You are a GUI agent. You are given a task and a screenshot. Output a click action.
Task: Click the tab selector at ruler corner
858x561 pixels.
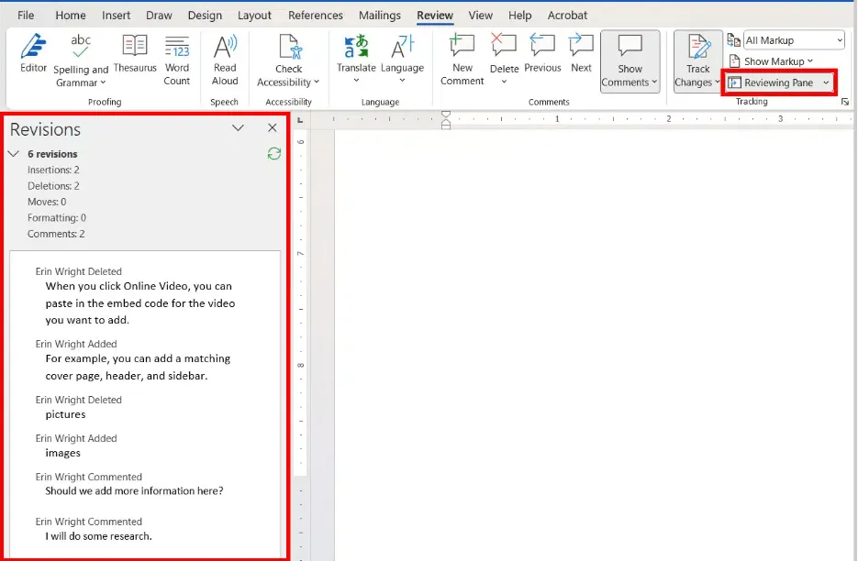(x=300, y=120)
